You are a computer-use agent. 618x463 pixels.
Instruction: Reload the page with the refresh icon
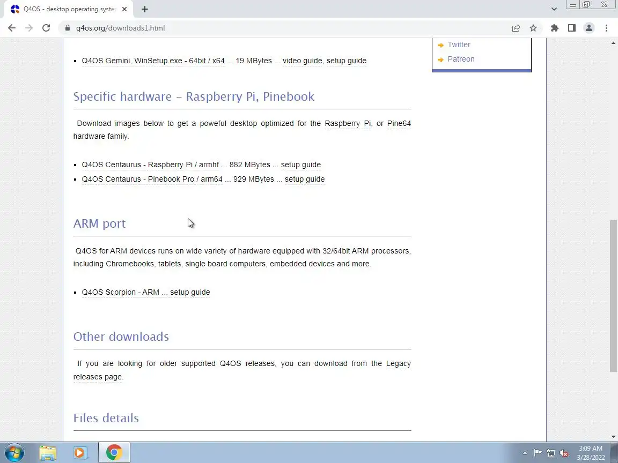point(46,28)
